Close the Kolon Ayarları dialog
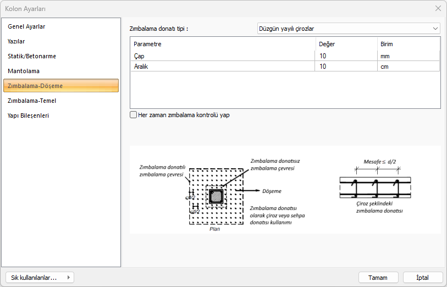Image resolution: width=447 pixels, height=287 pixels. tap(438, 8)
